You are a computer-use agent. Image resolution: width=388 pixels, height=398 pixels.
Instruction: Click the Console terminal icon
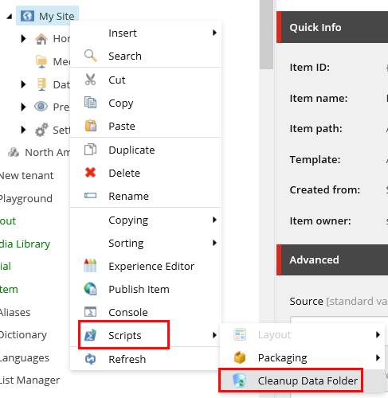90,312
